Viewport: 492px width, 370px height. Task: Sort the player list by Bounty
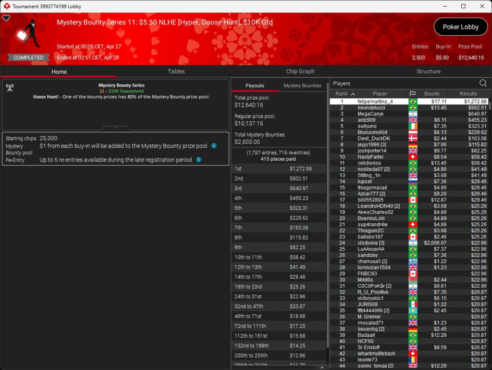click(x=432, y=94)
